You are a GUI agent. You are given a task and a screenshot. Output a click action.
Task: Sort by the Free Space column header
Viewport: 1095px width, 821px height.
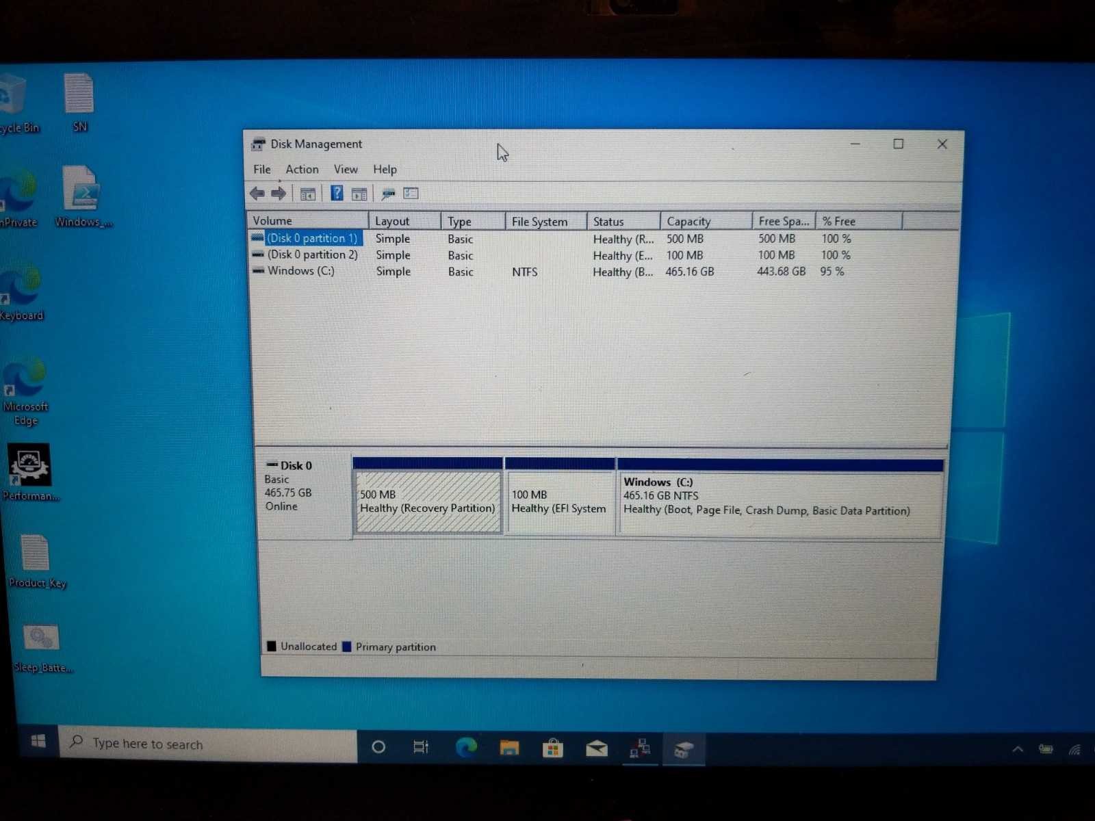[x=784, y=222]
